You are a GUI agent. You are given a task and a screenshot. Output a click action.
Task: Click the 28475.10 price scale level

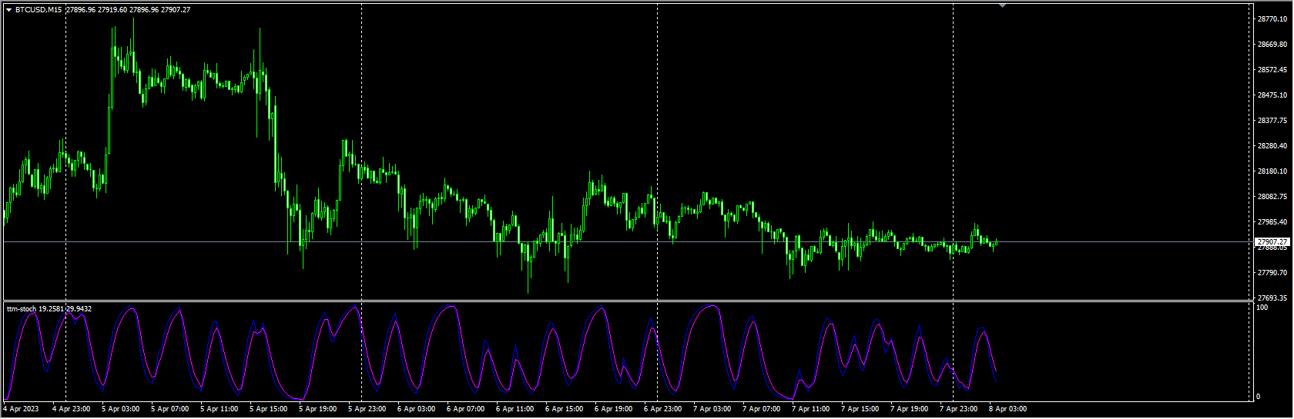(x=1272, y=95)
